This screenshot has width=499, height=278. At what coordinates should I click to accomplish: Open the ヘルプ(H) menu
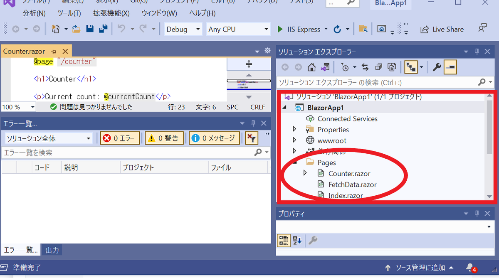(203, 13)
